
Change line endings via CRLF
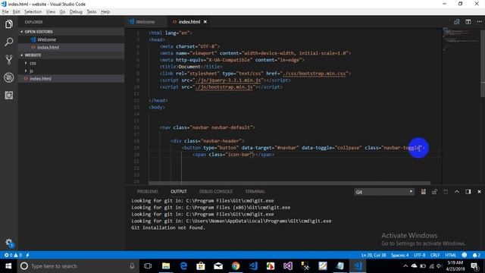(435, 255)
